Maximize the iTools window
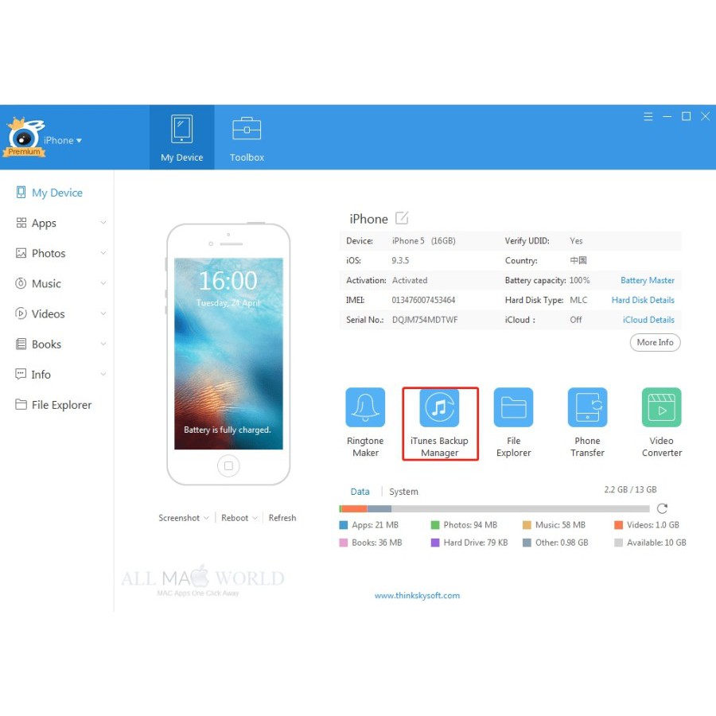Image resolution: width=716 pixels, height=716 pixels. (686, 116)
